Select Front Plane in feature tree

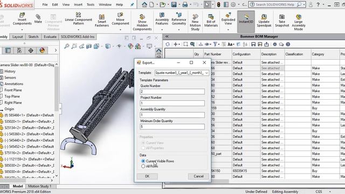[x=13, y=90]
